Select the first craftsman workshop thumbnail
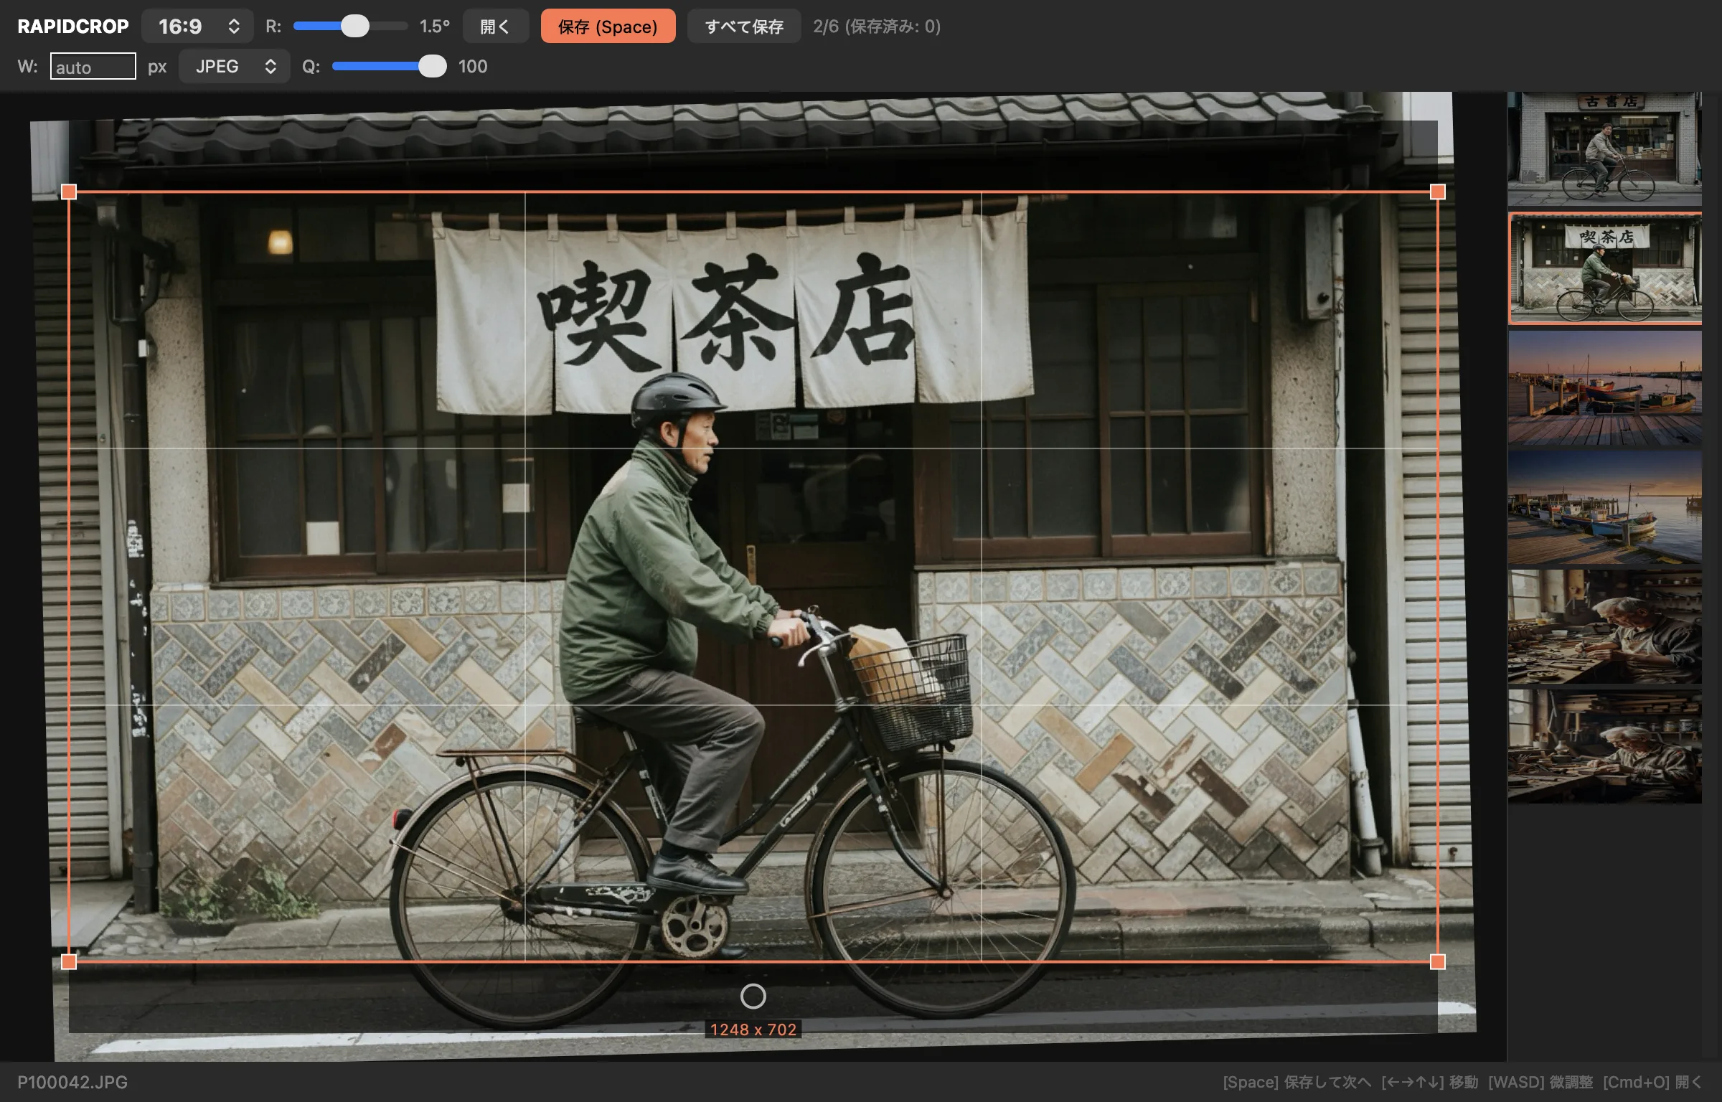 1604,627
